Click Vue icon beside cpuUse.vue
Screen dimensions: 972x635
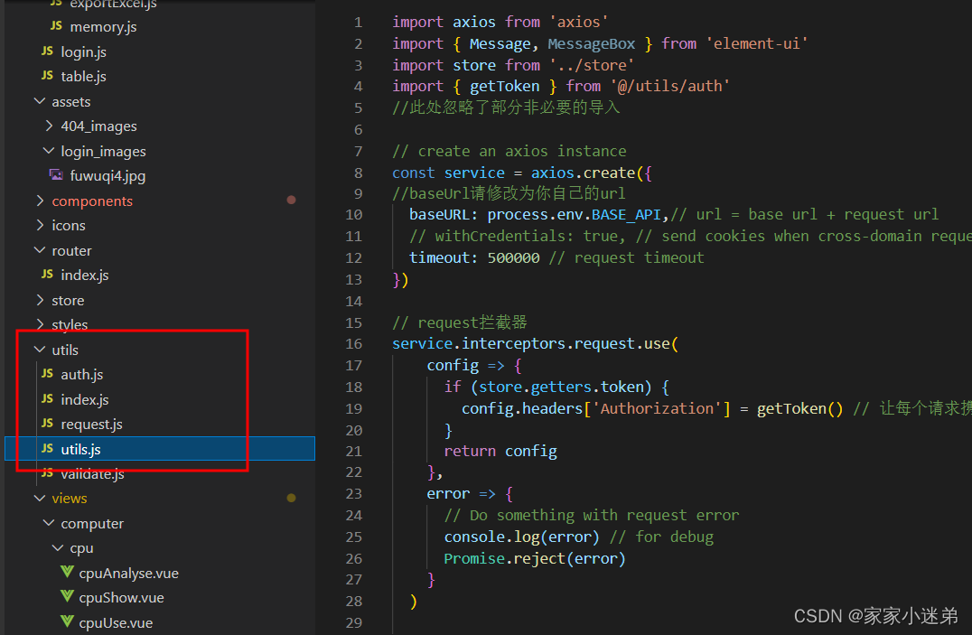point(67,621)
